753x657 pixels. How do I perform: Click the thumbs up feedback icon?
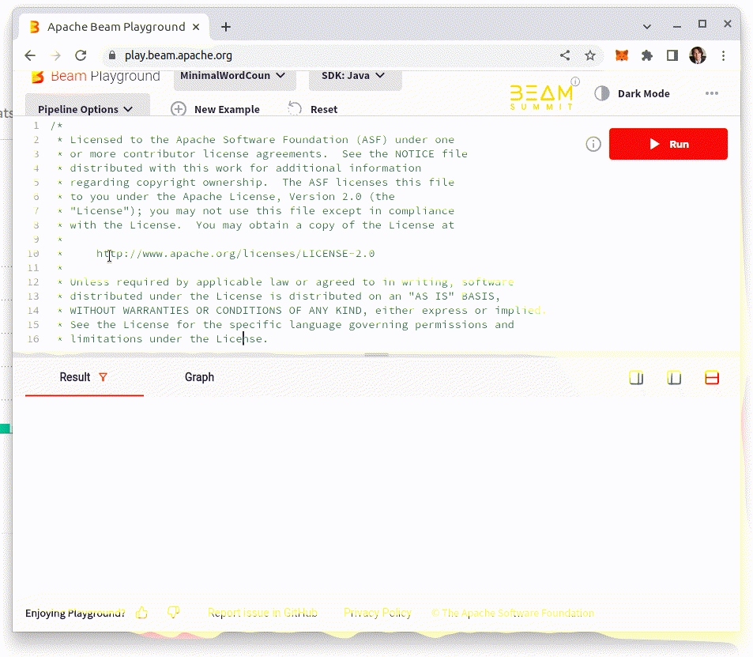click(141, 612)
